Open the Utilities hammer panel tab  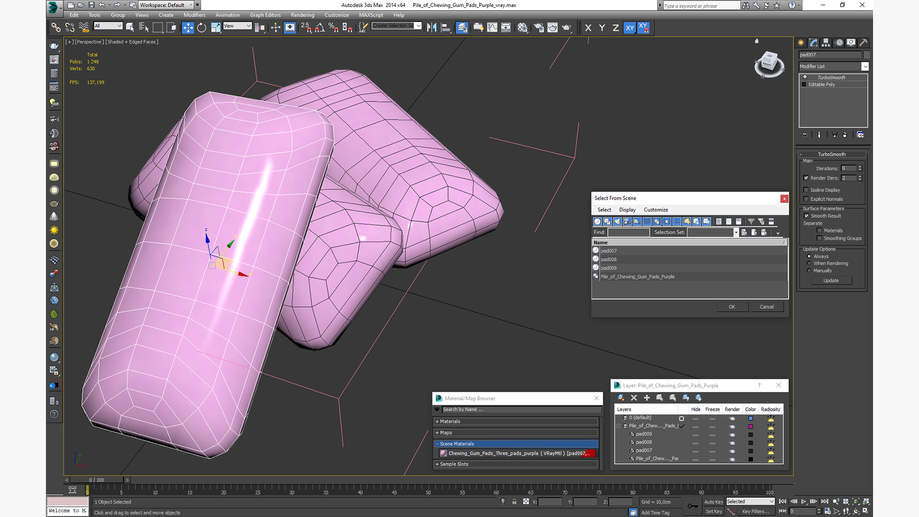click(863, 43)
